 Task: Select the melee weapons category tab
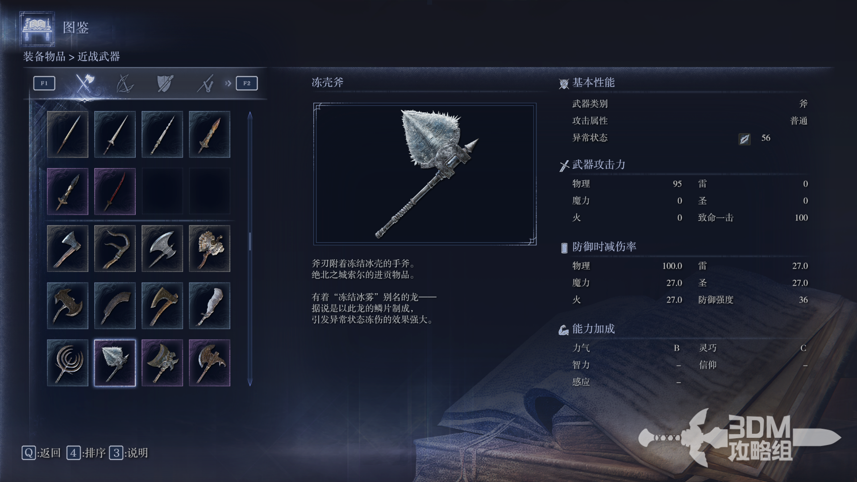(84, 83)
